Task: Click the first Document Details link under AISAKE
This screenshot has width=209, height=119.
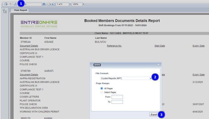Action: pyautogui.click(x=29, y=46)
